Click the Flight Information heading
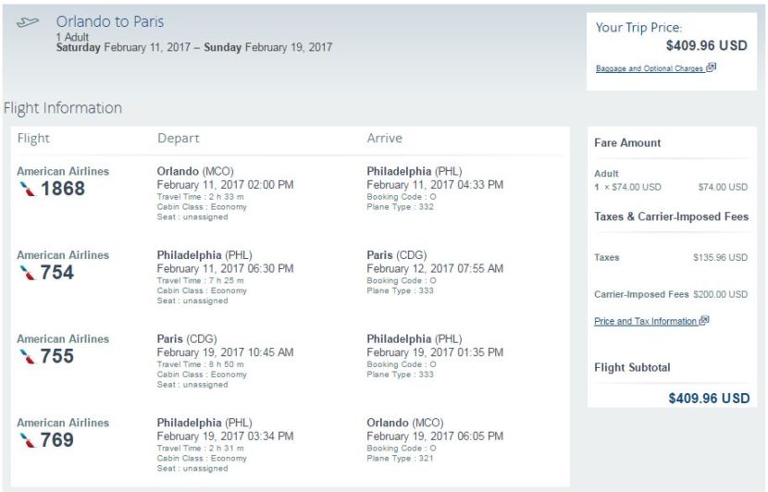 (63, 108)
